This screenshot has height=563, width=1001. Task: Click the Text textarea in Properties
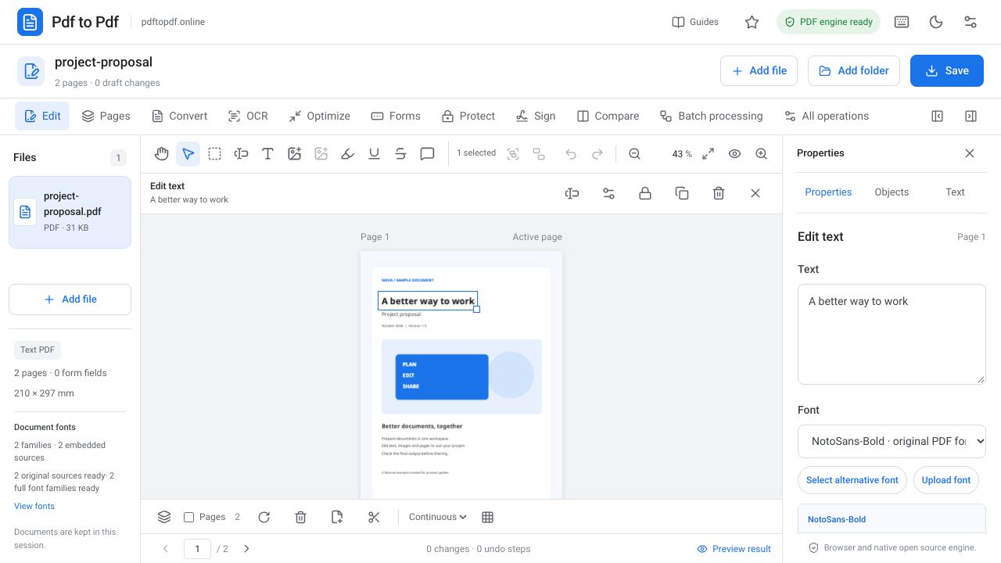click(x=892, y=334)
